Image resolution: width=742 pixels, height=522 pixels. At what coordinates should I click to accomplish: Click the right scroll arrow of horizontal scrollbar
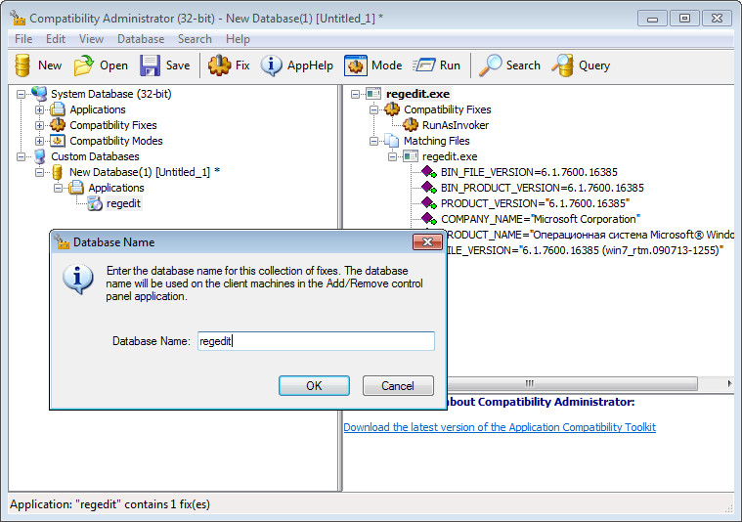click(729, 383)
